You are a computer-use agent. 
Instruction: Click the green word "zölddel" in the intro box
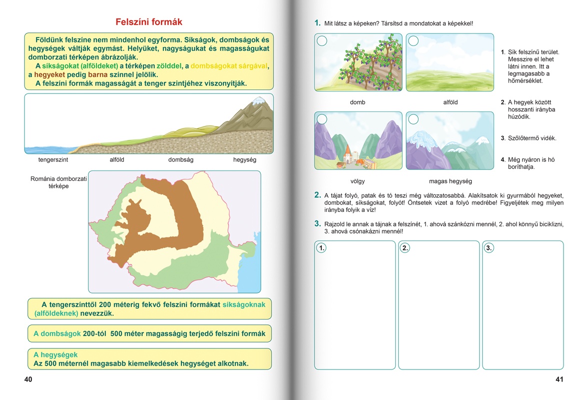click(x=169, y=66)
